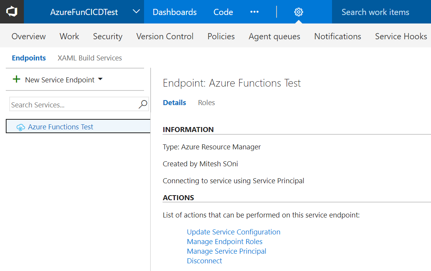
Task: Switch to the Roles tab
Action: coord(206,102)
